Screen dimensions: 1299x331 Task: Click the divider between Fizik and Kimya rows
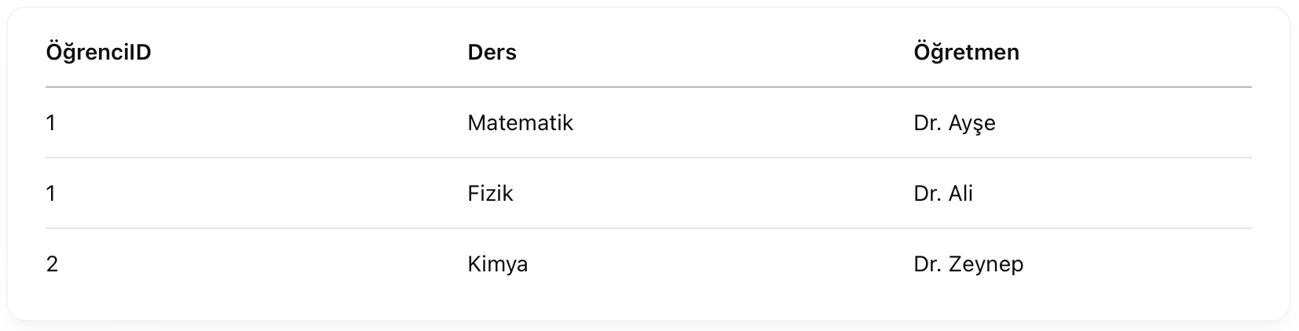click(x=649, y=228)
